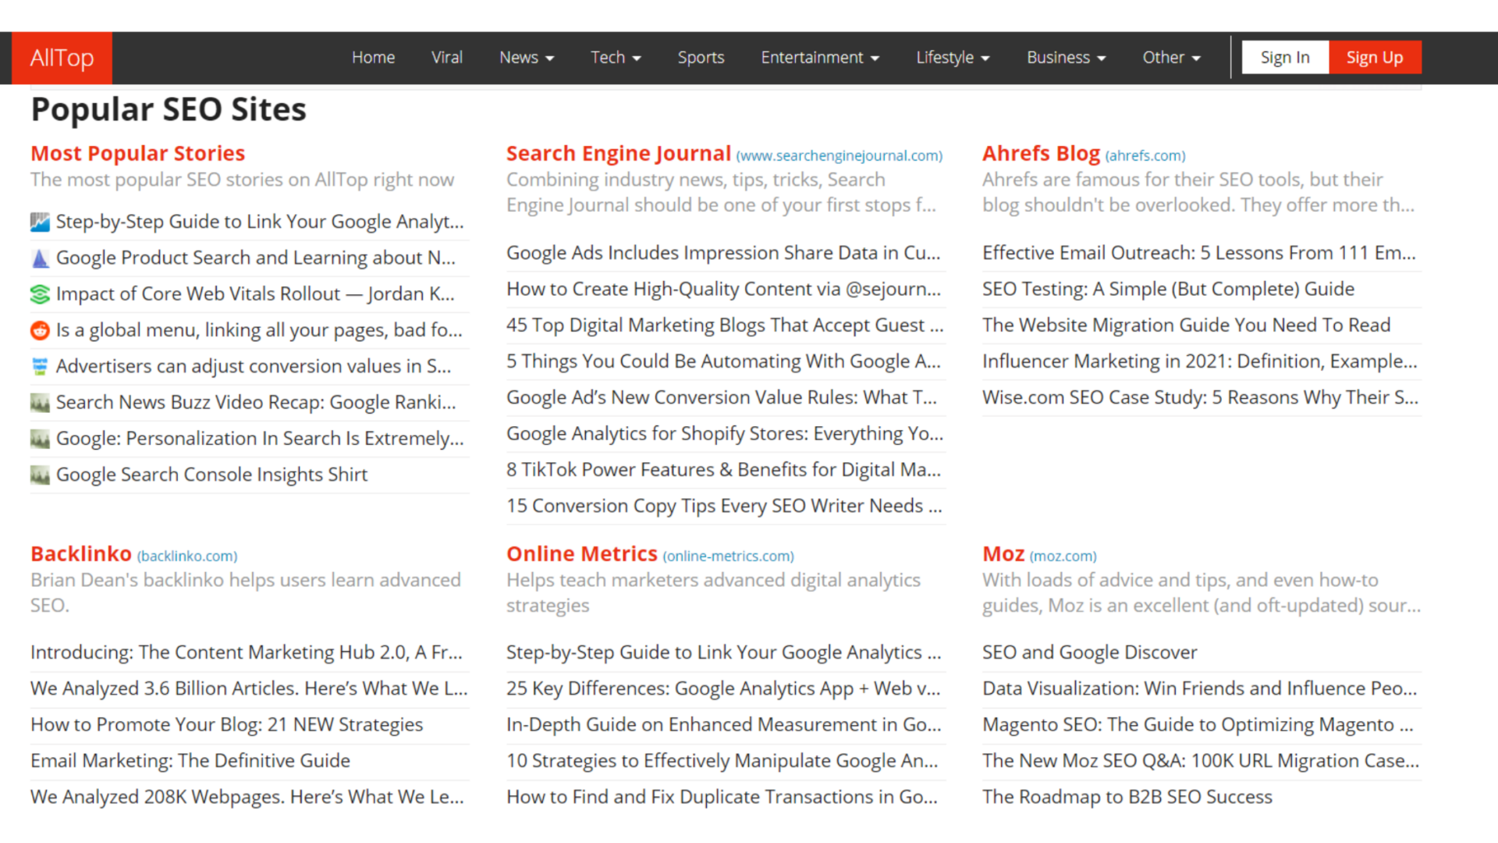Open 10 Strategies to Effectively Manipulate article
This screenshot has width=1498, height=843.
722,761
